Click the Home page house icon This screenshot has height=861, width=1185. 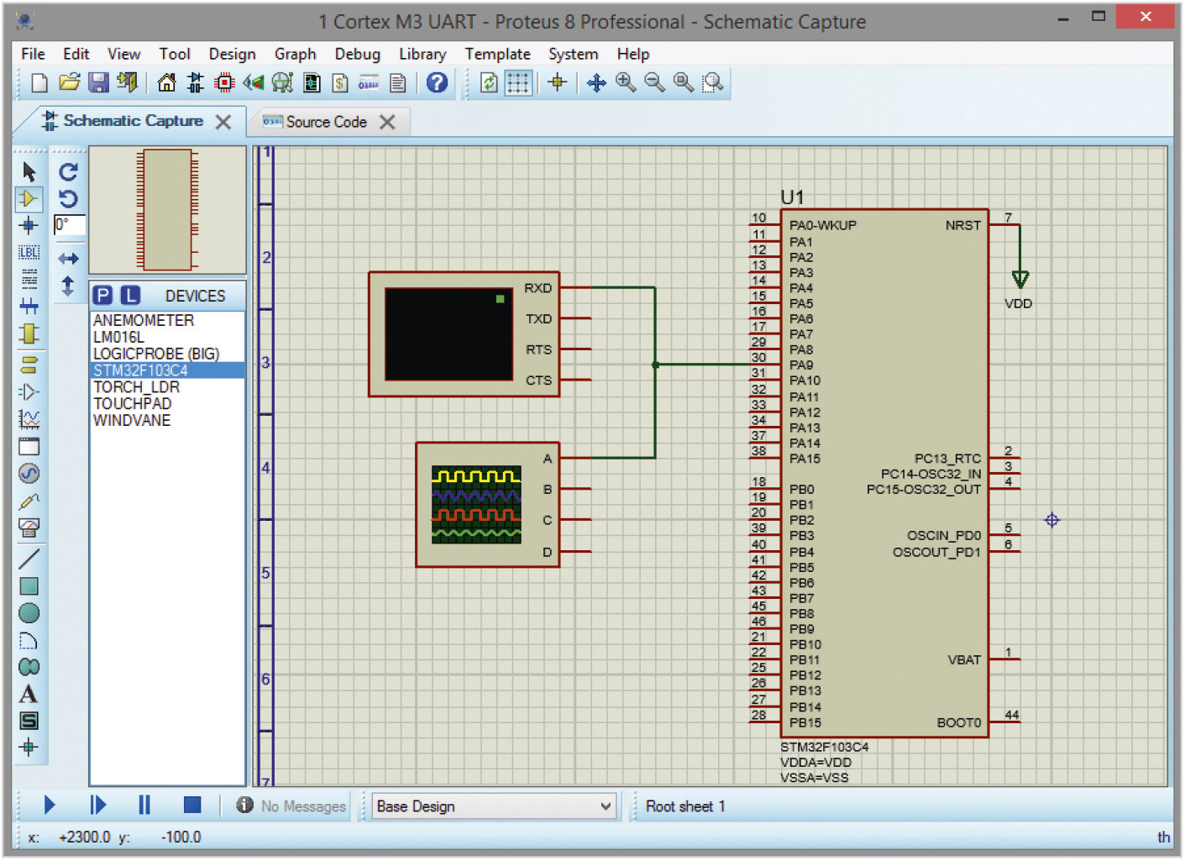click(166, 82)
